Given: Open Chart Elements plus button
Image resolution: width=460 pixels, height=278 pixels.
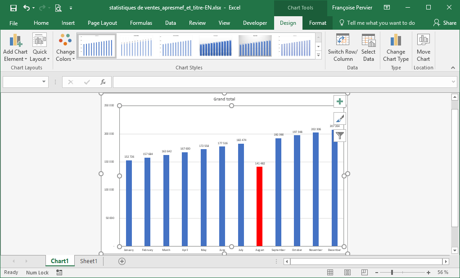Looking at the screenshot, I should (340, 101).
